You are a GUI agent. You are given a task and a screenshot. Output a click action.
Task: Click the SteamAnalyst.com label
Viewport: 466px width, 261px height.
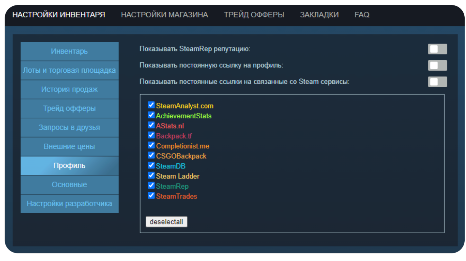coord(185,106)
